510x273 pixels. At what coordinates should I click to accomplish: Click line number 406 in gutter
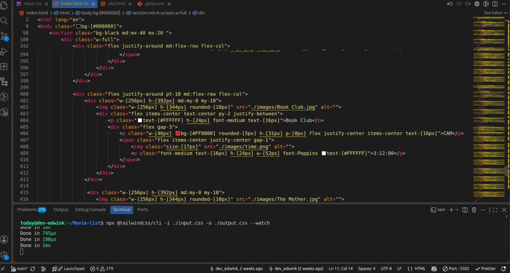click(x=24, y=133)
